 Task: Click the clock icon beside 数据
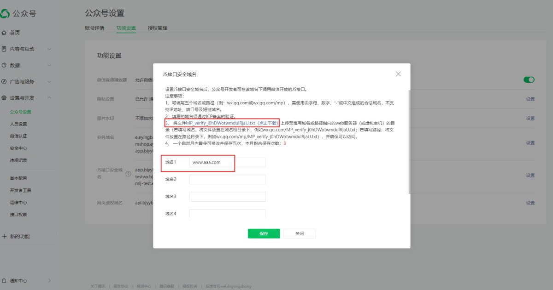click(4, 65)
